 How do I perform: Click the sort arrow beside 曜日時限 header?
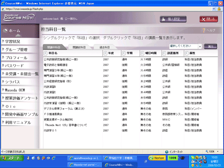pos(142,53)
